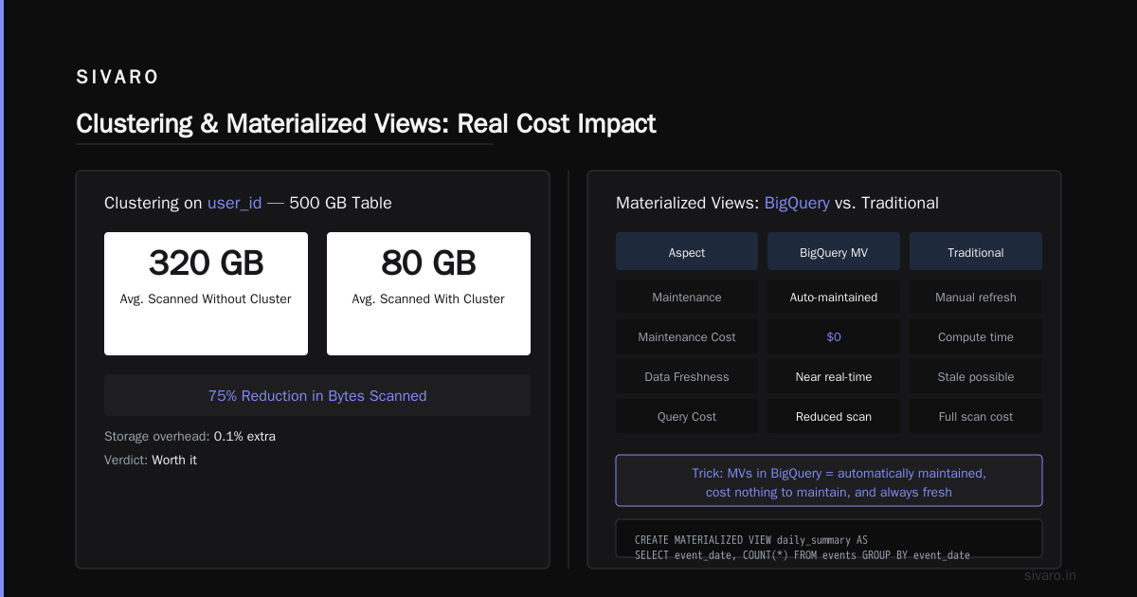Image resolution: width=1137 pixels, height=597 pixels.
Task: Select the "SELECT event_date, COUNT(*)" code line
Action: click(803, 554)
